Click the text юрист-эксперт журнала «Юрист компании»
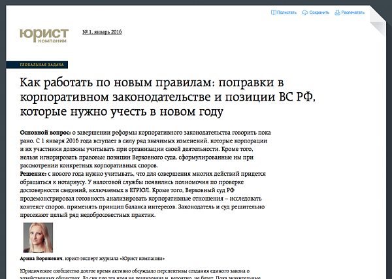The image size is (392, 279). [x=115, y=259]
